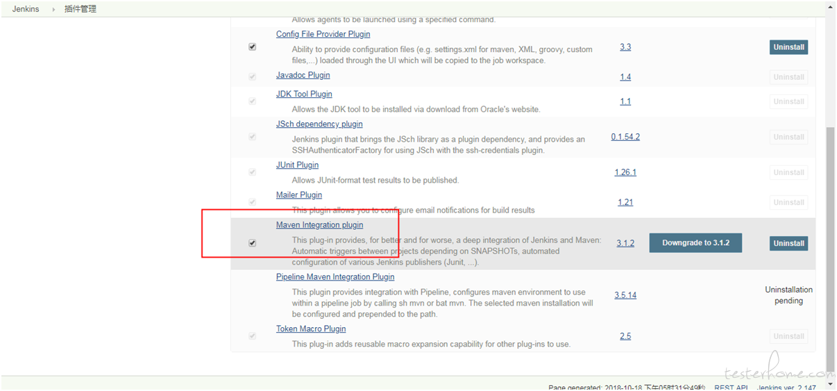Click disabled Uninstall for JDK Tool Plugin

[x=788, y=101]
